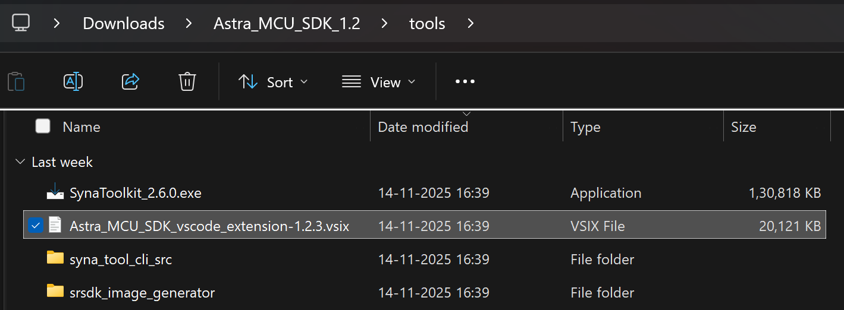Click the syna_tool_cli_src folder icon
This screenshot has width=844, height=310.
55,259
